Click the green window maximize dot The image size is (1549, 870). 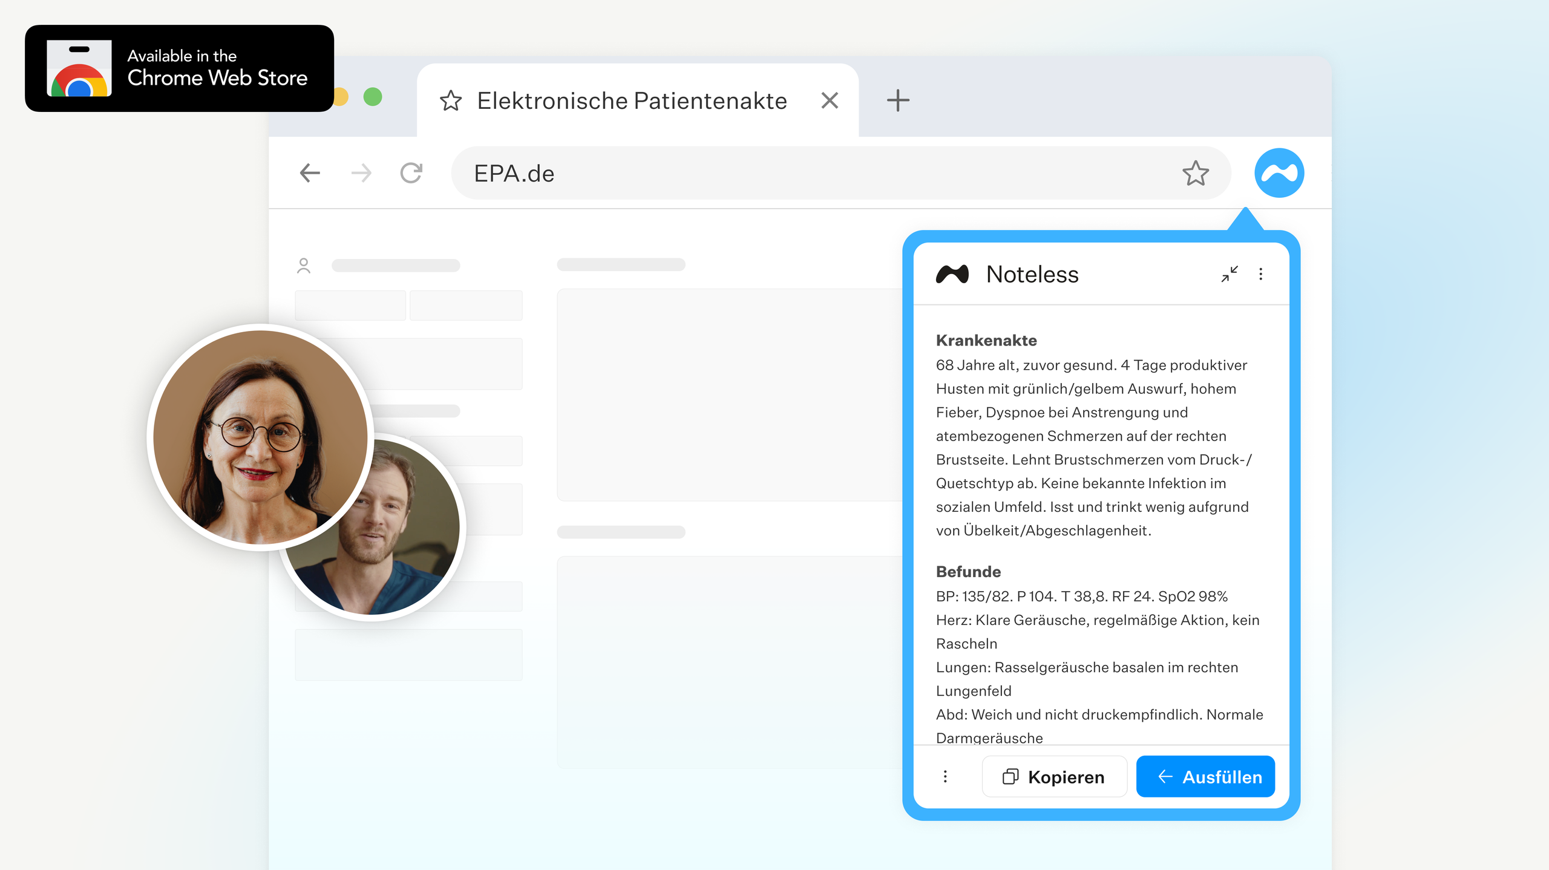(x=373, y=97)
